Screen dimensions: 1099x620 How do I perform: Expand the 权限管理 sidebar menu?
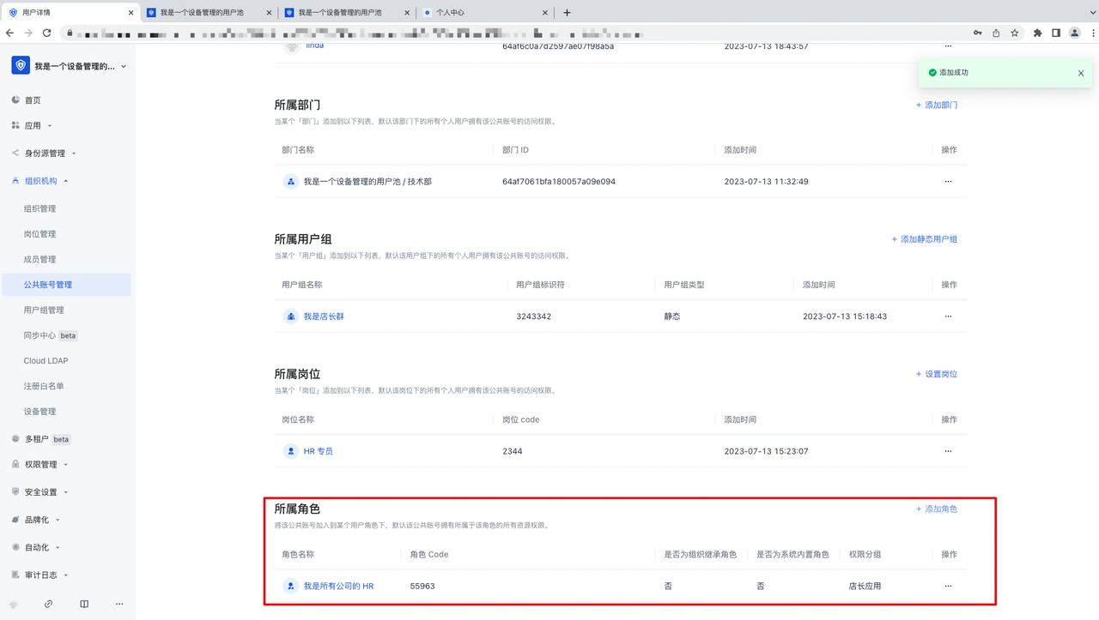(41, 465)
